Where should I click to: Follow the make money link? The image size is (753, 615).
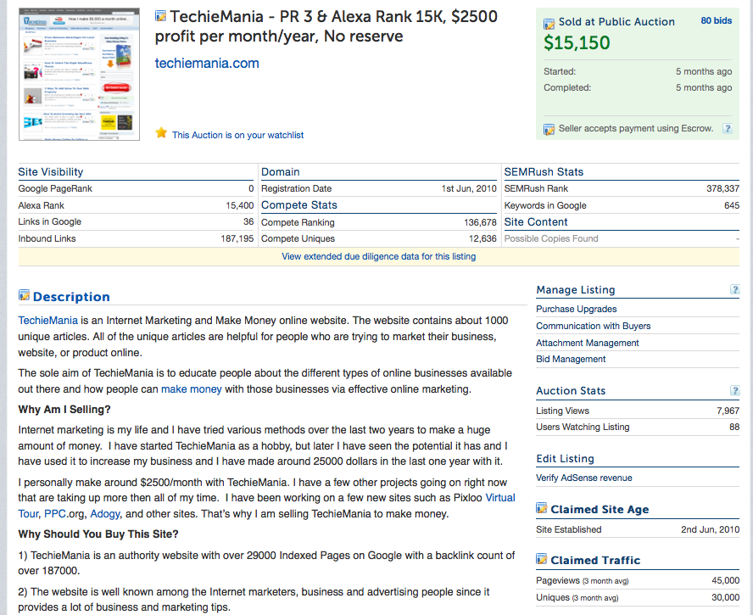(x=191, y=389)
